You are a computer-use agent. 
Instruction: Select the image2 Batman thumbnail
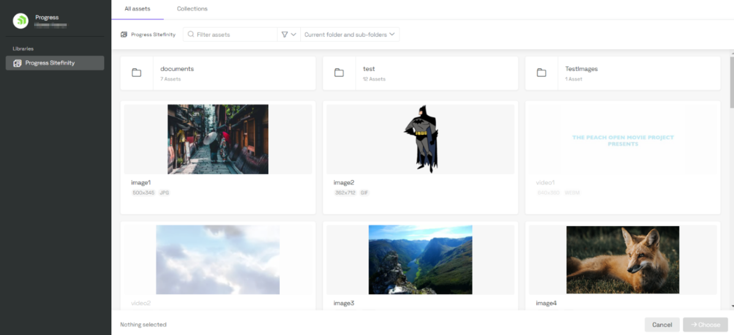421,139
